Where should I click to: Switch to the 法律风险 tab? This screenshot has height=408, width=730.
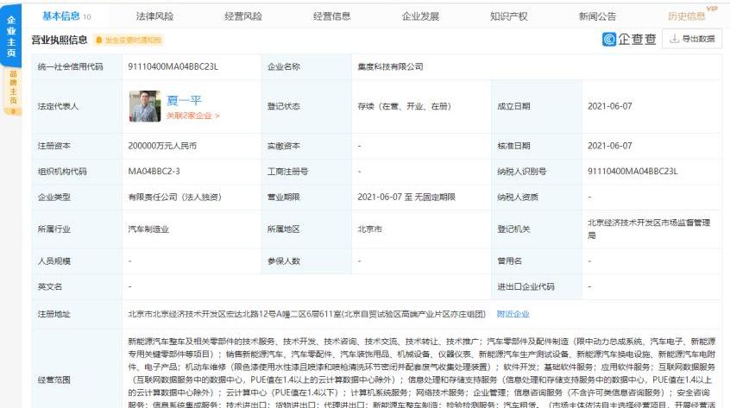(154, 16)
